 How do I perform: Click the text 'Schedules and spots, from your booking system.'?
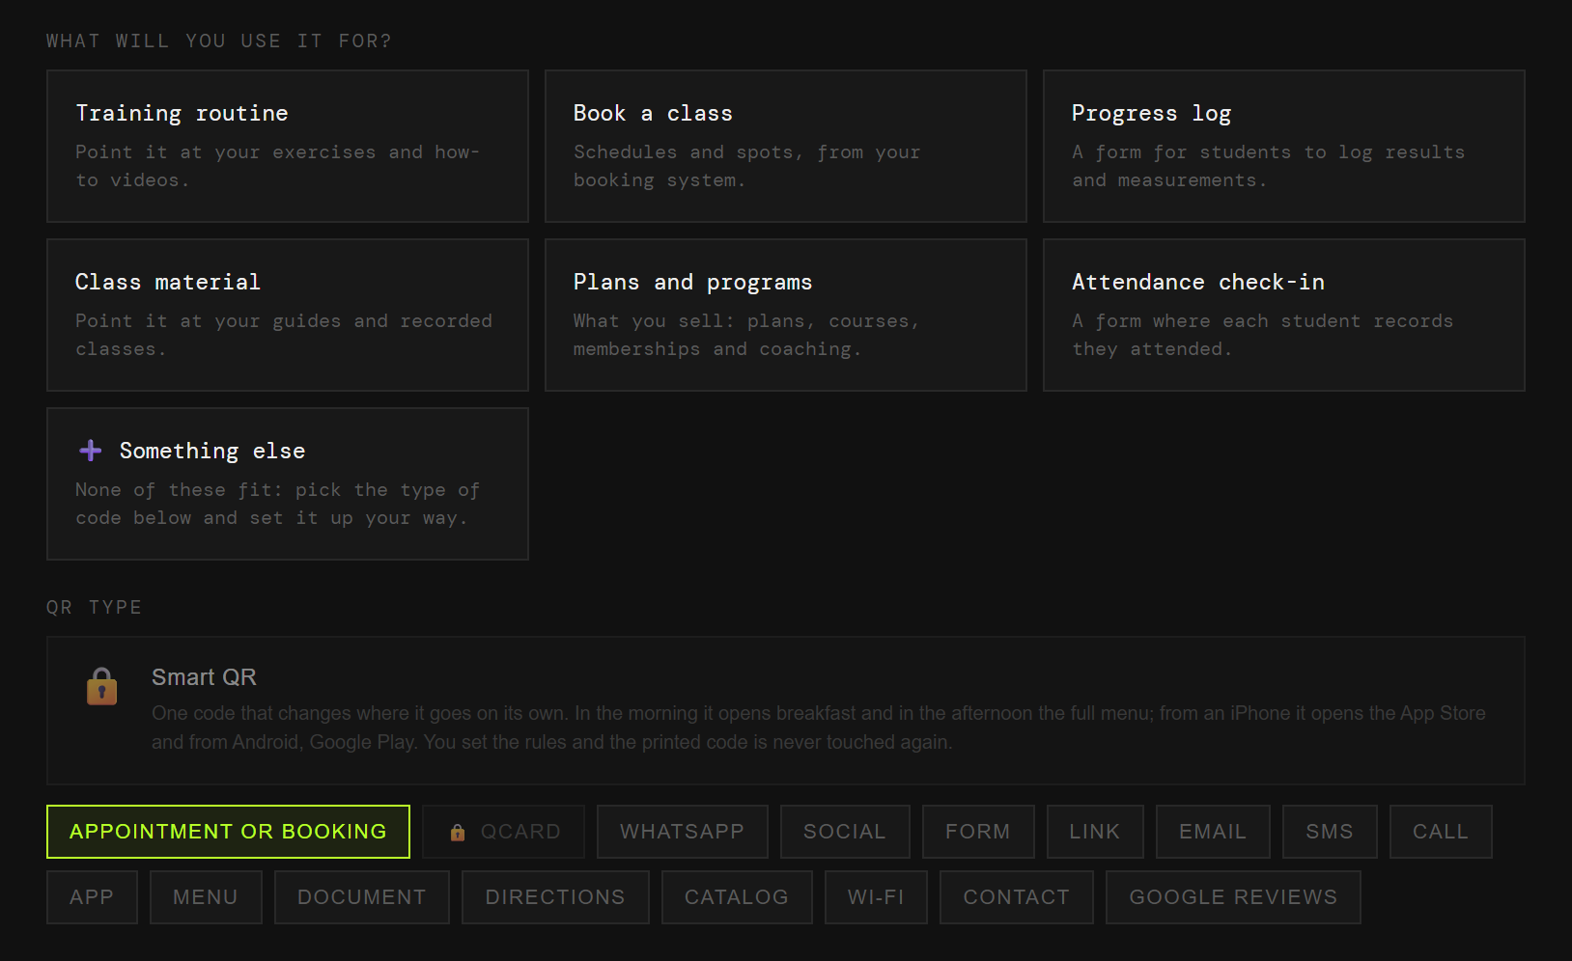tap(747, 166)
